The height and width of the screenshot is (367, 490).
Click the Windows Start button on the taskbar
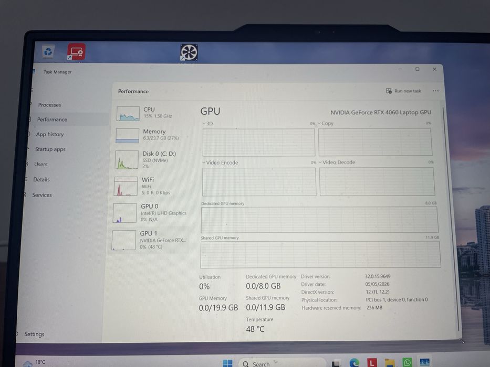click(x=227, y=363)
